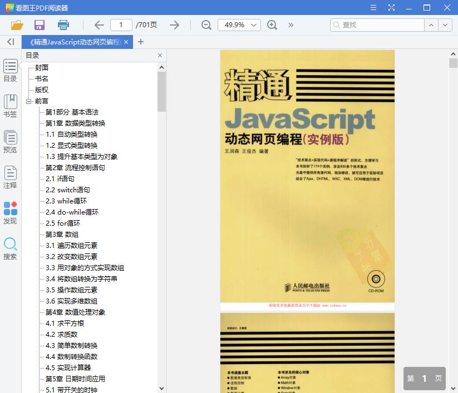
Task: Jump to 第4章 数值处理对象
Action: click(x=75, y=312)
